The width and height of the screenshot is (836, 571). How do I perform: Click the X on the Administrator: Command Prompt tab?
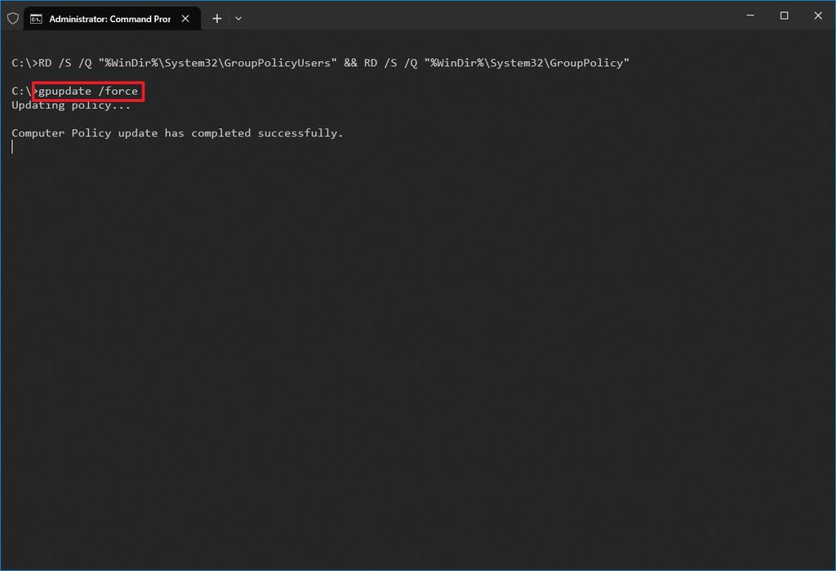click(185, 17)
